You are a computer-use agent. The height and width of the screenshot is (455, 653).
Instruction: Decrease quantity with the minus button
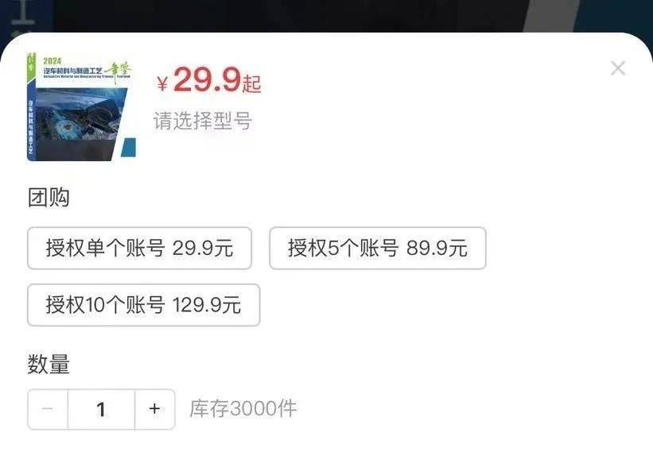coord(48,409)
